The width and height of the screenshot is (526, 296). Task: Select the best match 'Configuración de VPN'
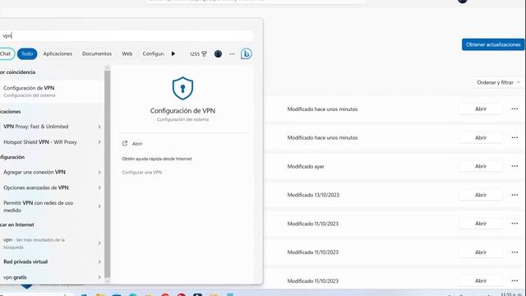[x=52, y=91]
